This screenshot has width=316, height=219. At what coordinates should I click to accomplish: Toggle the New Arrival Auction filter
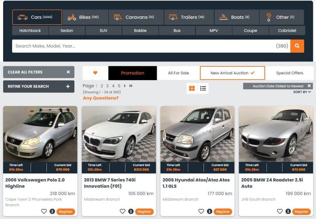tap(232, 73)
